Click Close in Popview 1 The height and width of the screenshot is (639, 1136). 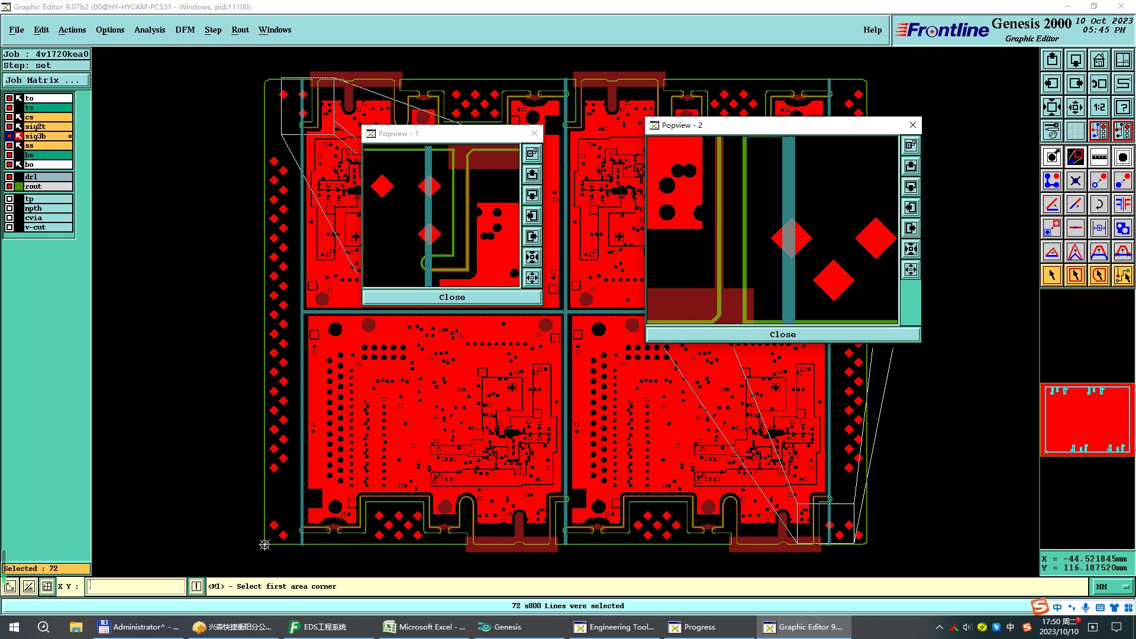[x=452, y=297]
